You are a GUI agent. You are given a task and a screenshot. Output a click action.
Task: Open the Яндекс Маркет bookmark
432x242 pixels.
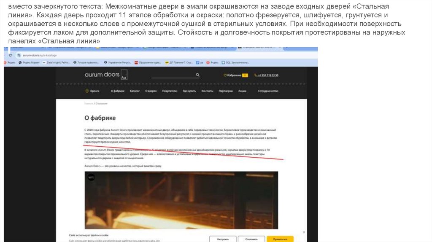point(29,63)
